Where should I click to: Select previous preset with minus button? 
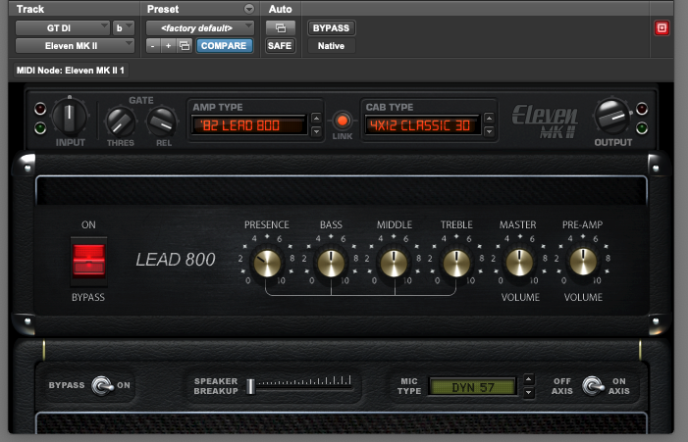coord(153,45)
